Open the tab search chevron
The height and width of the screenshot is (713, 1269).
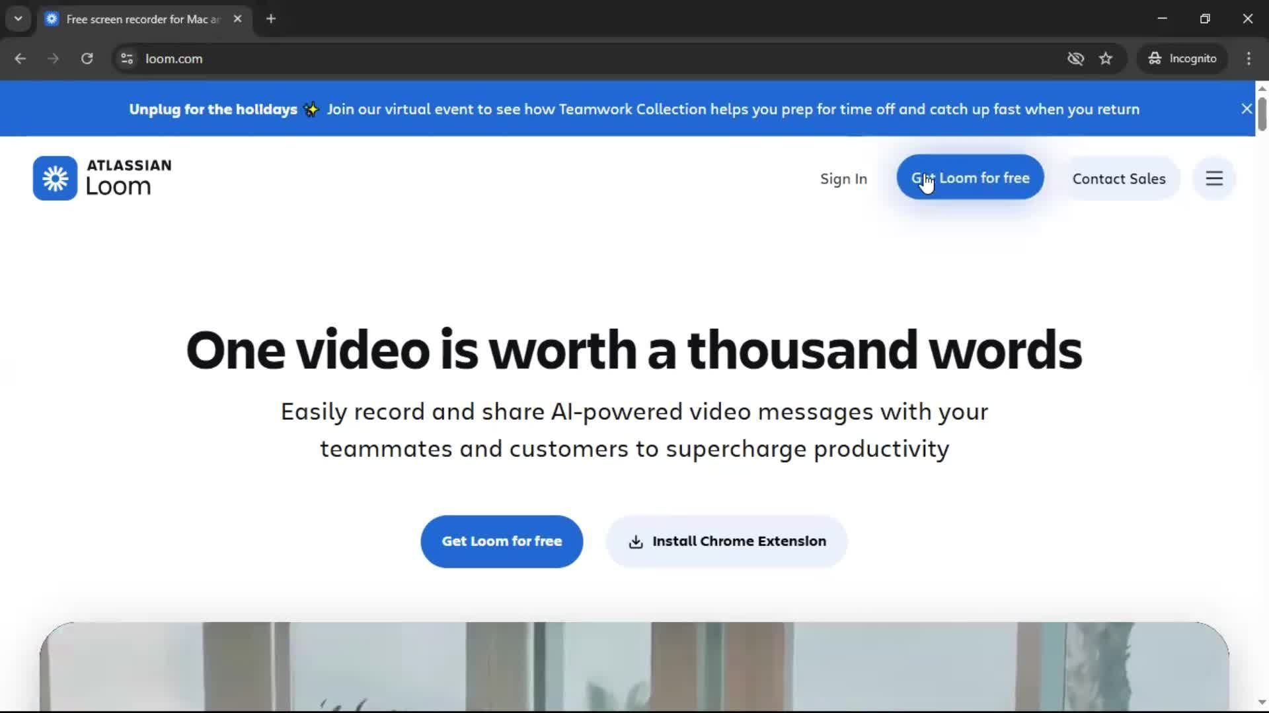pyautogui.click(x=18, y=18)
